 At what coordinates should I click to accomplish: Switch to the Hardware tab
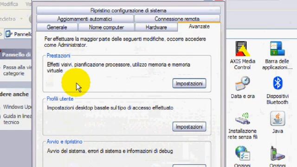(156, 27)
